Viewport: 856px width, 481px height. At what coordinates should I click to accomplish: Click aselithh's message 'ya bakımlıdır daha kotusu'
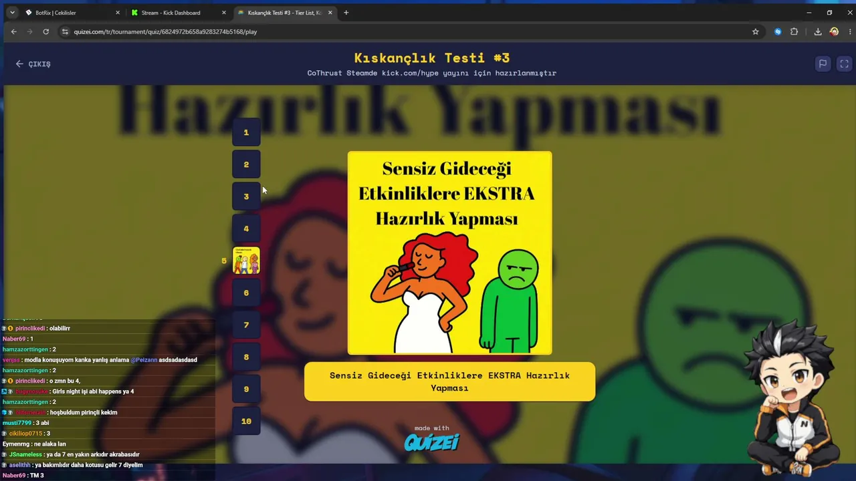click(72, 465)
